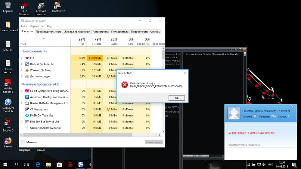
Task: Open Microsoft Edge from the taskbar
Action: [38, 164]
